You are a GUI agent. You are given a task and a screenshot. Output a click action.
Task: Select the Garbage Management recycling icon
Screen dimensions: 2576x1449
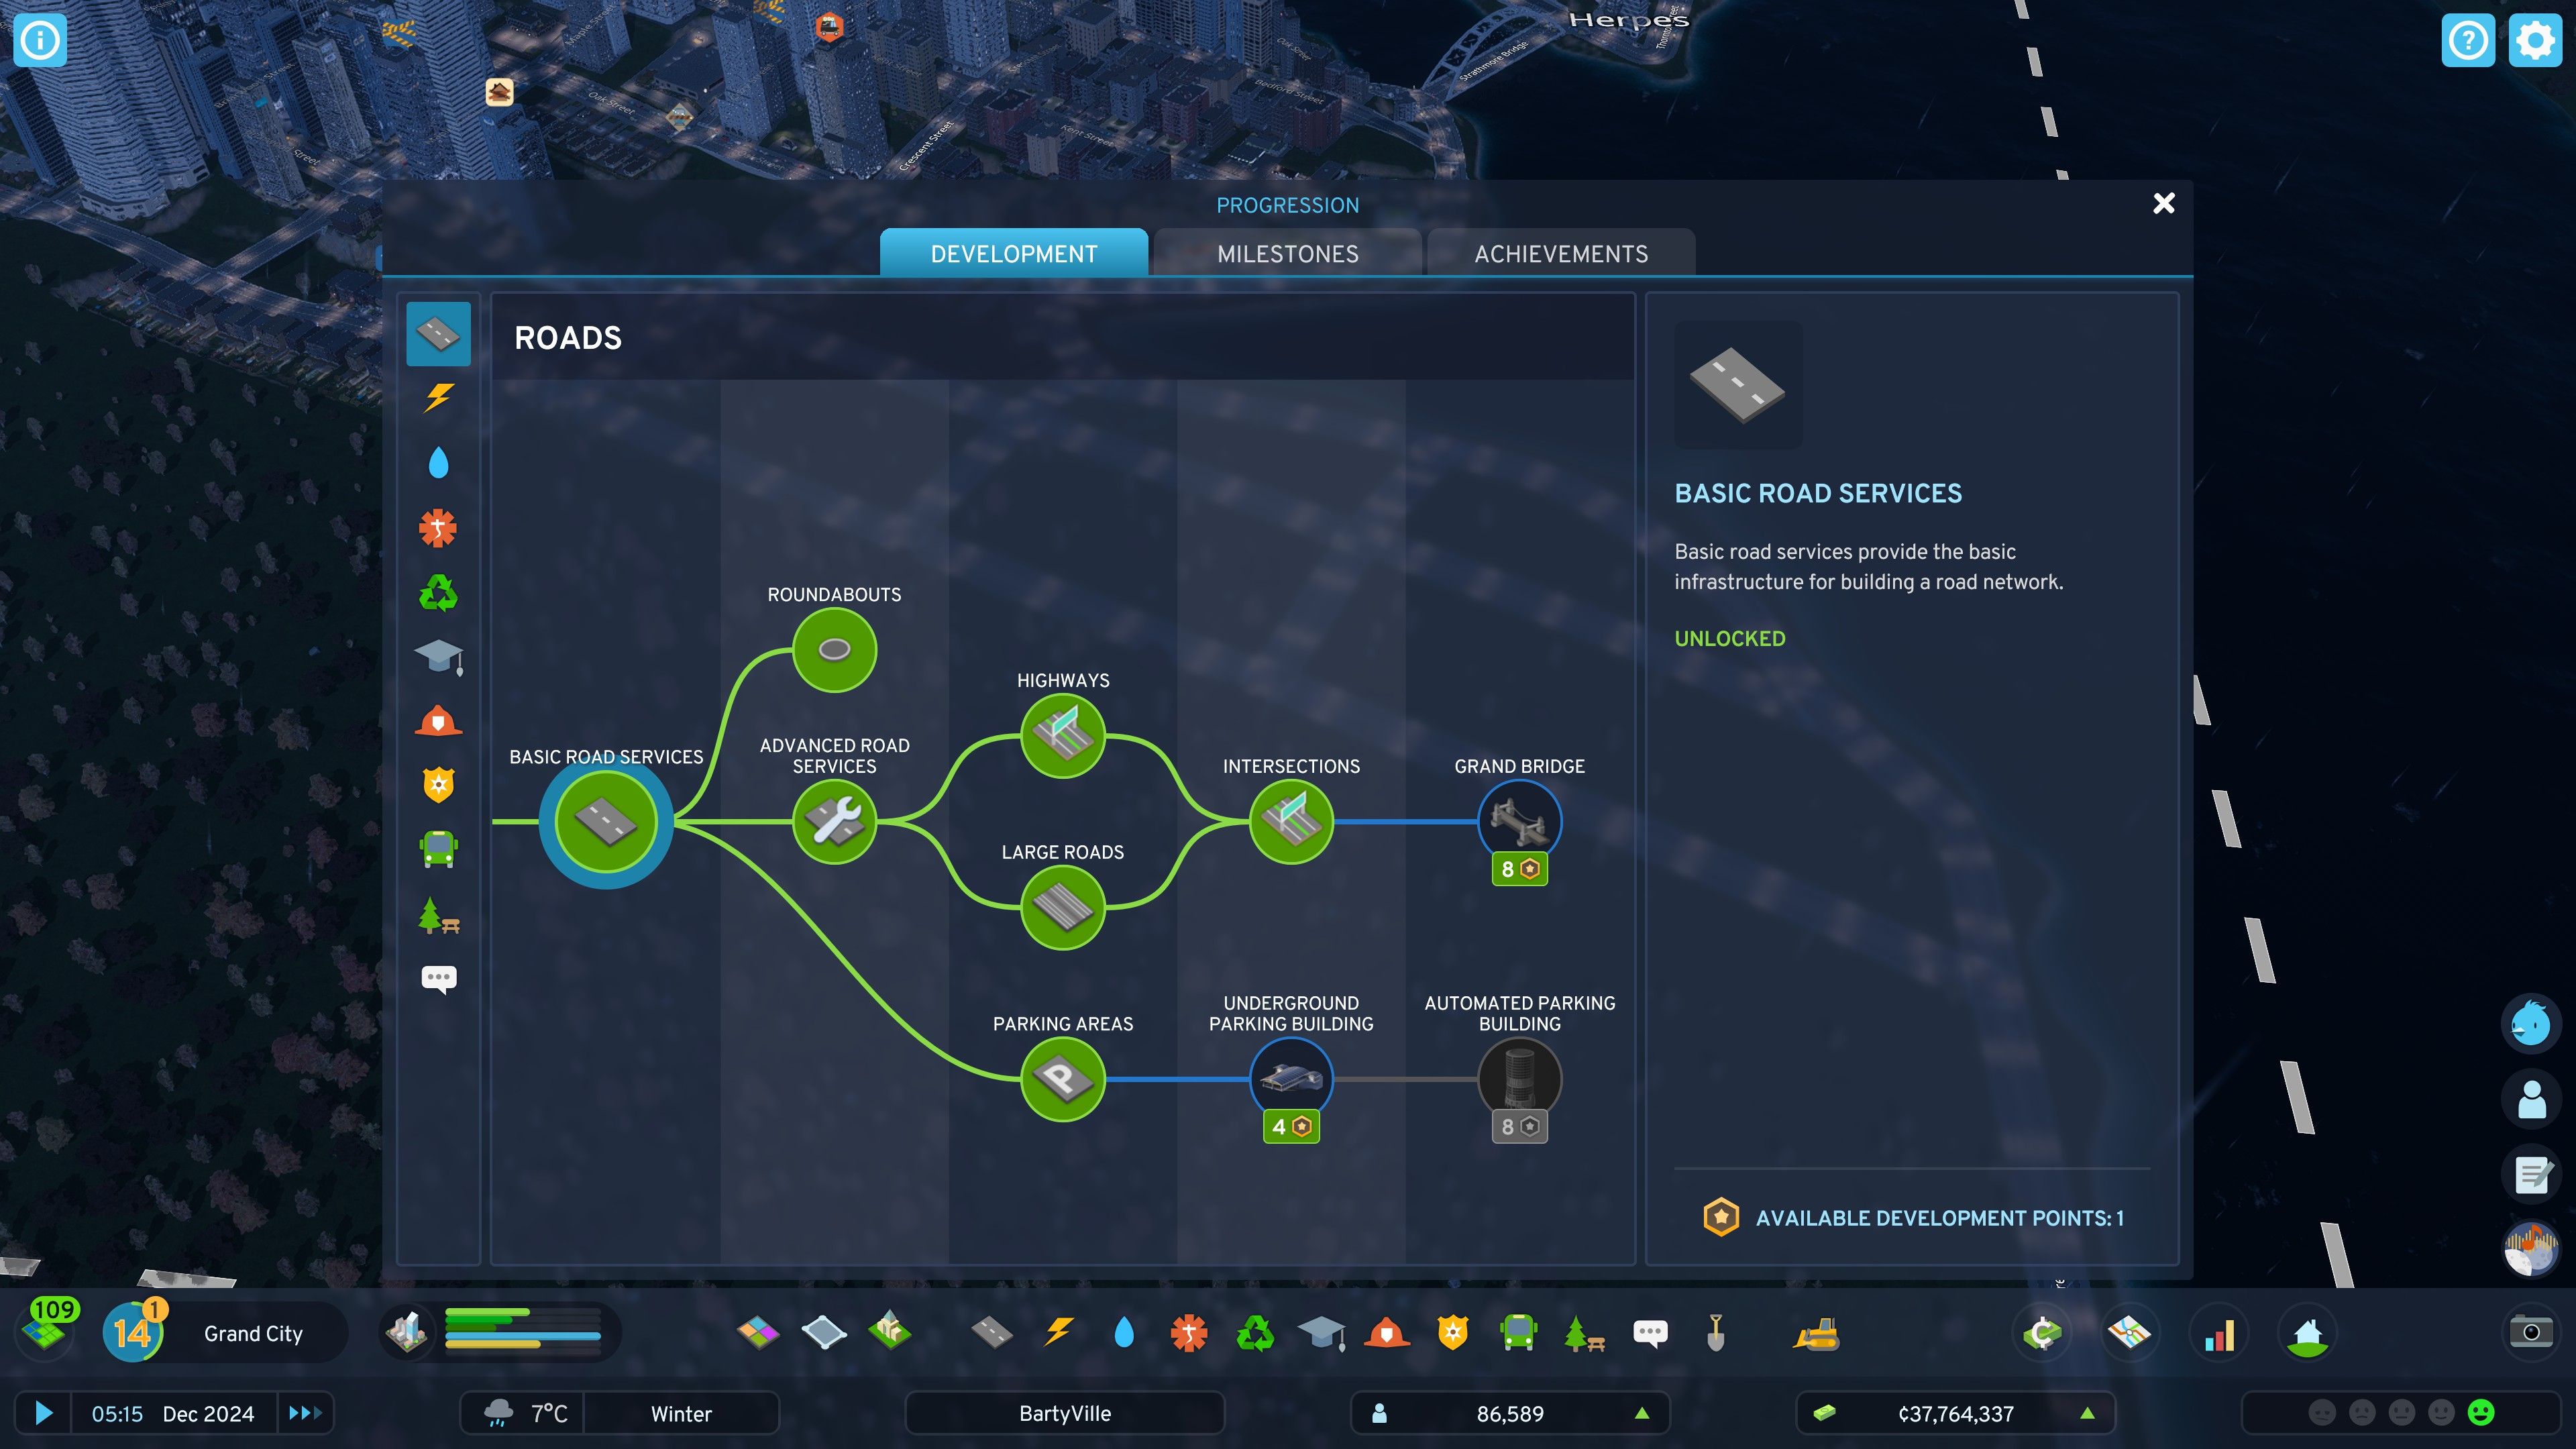tap(438, 593)
